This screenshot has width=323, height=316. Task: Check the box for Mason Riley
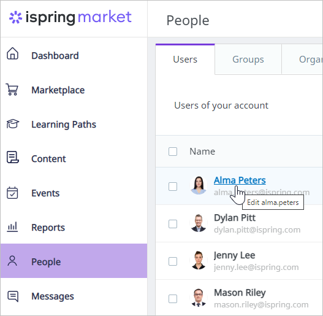coord(173,299)
